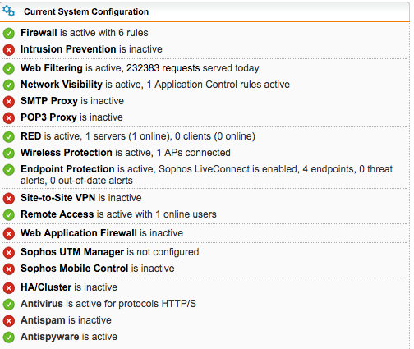This screenshot has width=414, height=349.
Task: Click the red status icon for POP3 Proxy
Action: [x=9, y=118]
